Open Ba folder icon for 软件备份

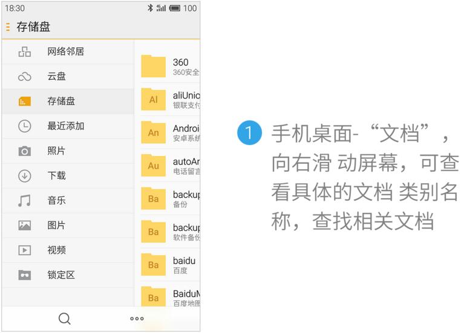(x=153, y=231)
